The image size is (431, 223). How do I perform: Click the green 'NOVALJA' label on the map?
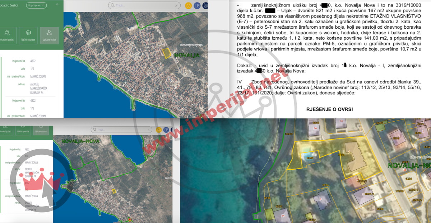186,55
